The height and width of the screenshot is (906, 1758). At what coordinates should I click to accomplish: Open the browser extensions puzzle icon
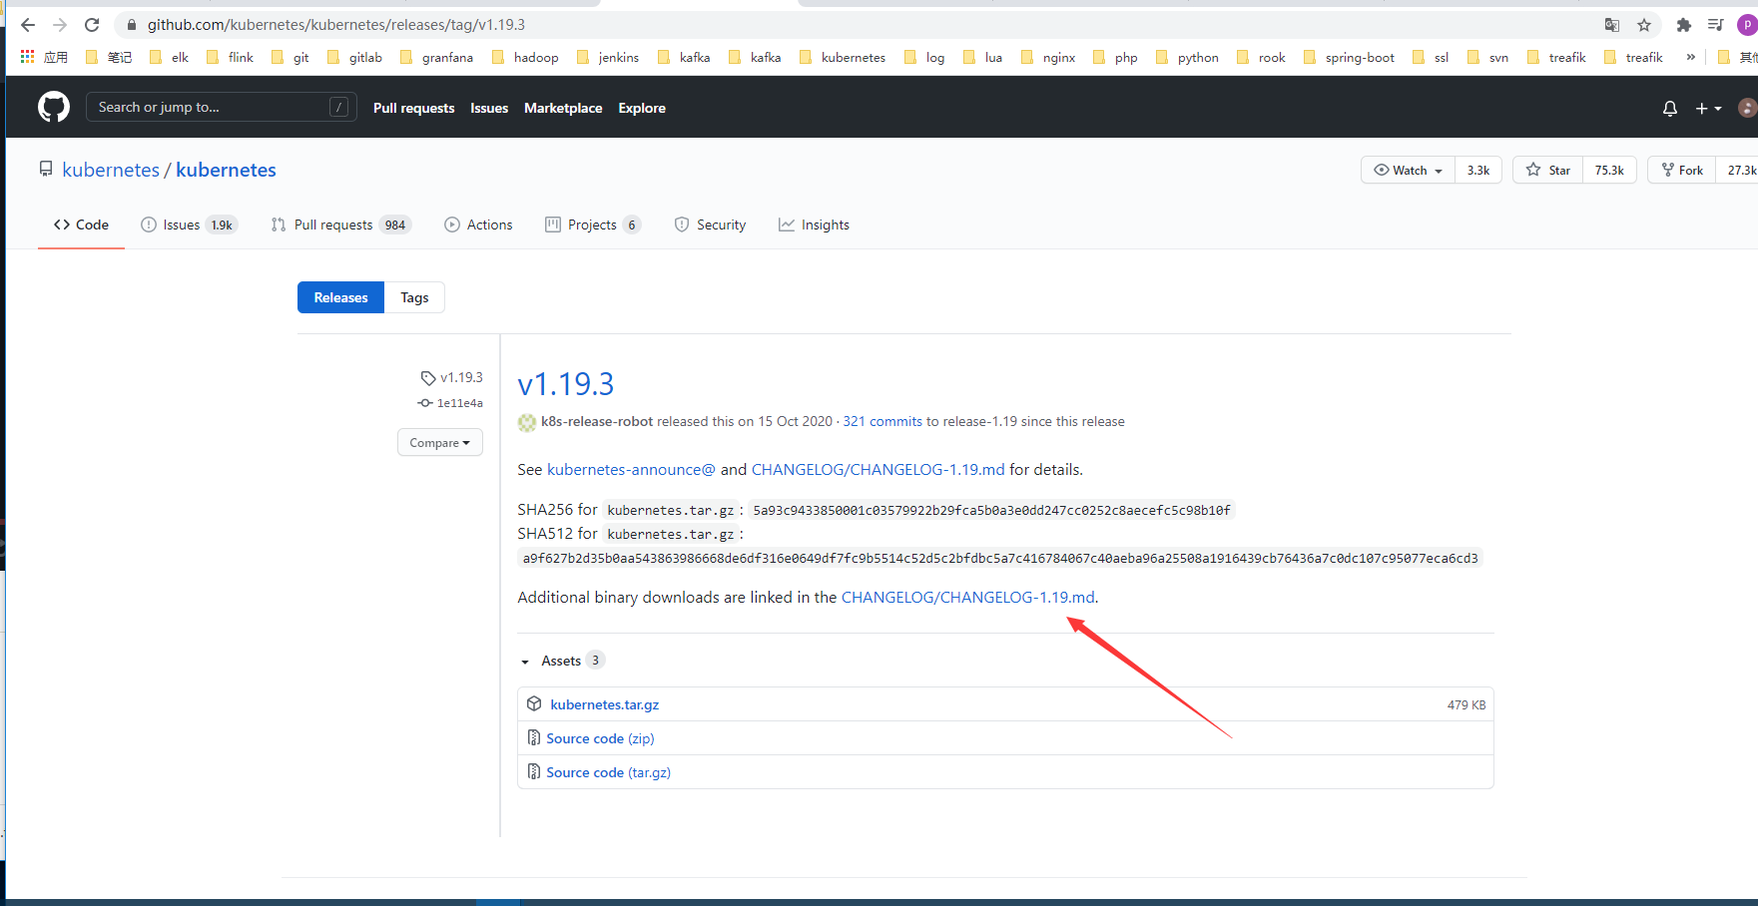click(x=1684, y=25)
